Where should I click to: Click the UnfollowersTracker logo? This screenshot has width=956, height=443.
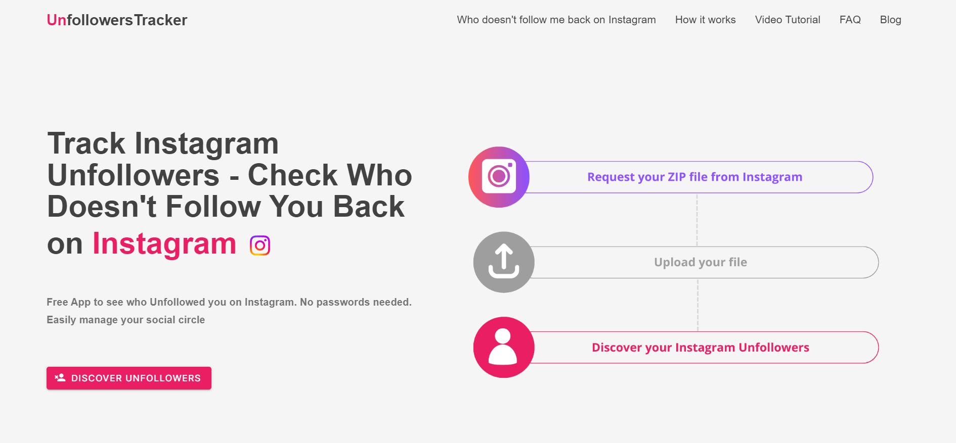click(x=117, y=20)
